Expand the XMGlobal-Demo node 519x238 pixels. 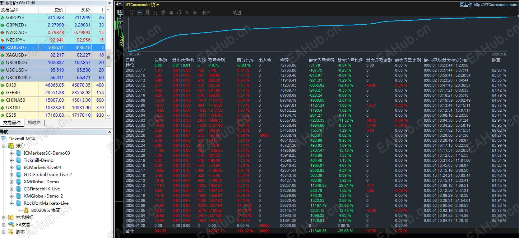click(x=11, y=182)
